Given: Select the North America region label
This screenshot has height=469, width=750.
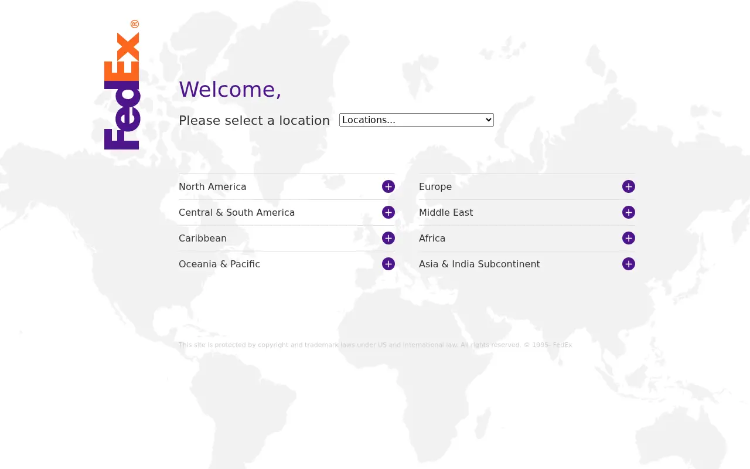Looking at the screenshot, I should click(x=213, y=186).
